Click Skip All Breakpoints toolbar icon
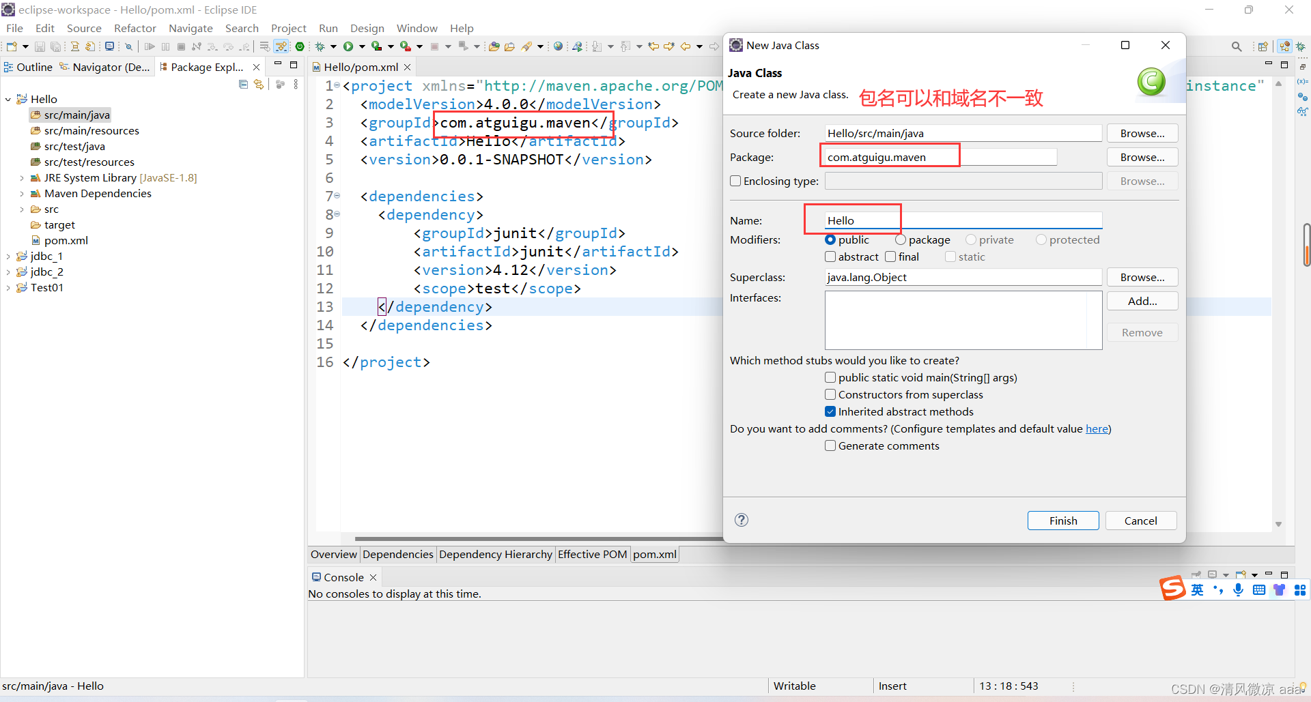This screenshot has width=1311, height=702. (x=128, y=46)
